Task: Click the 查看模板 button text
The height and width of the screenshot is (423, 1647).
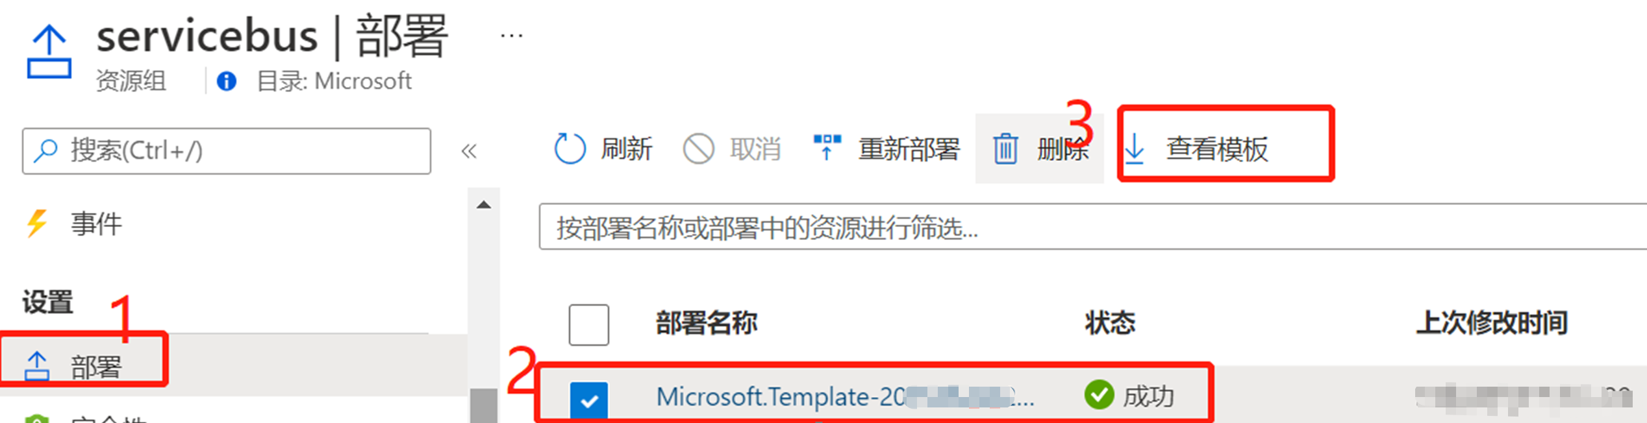Action: pos(1216,149)
